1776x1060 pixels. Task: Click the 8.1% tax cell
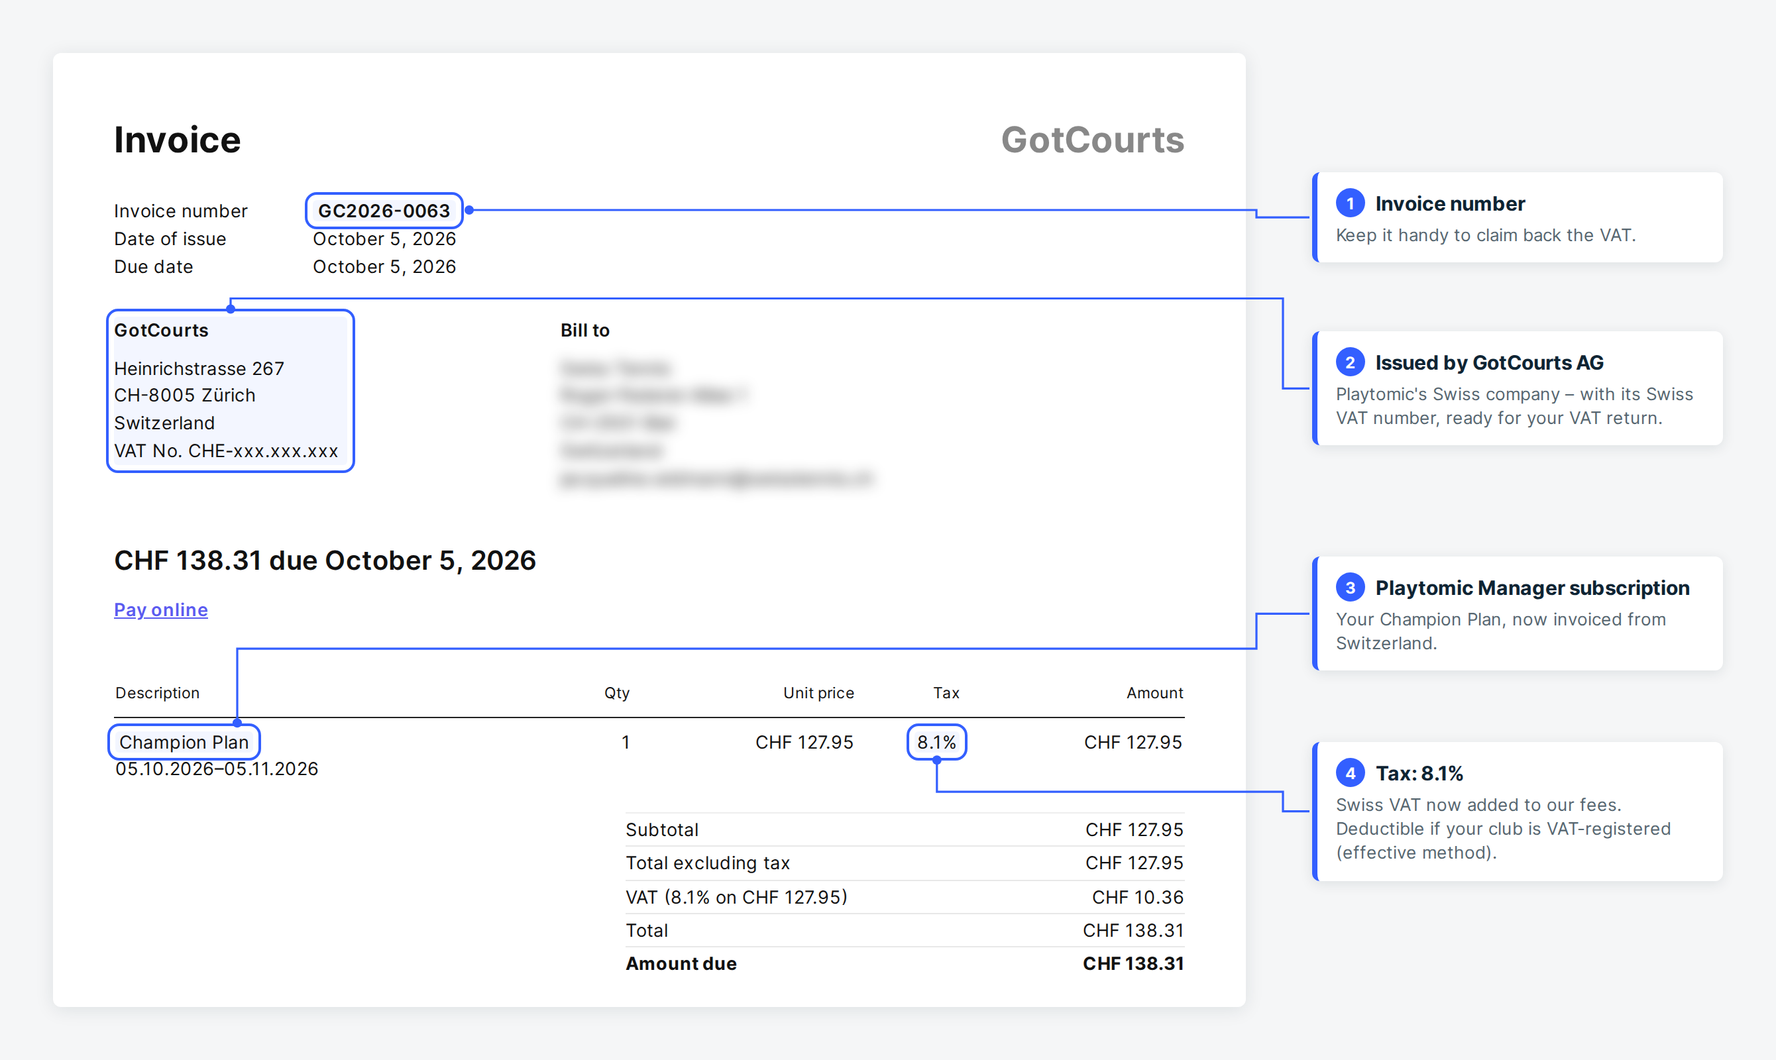tap(936, 742)
